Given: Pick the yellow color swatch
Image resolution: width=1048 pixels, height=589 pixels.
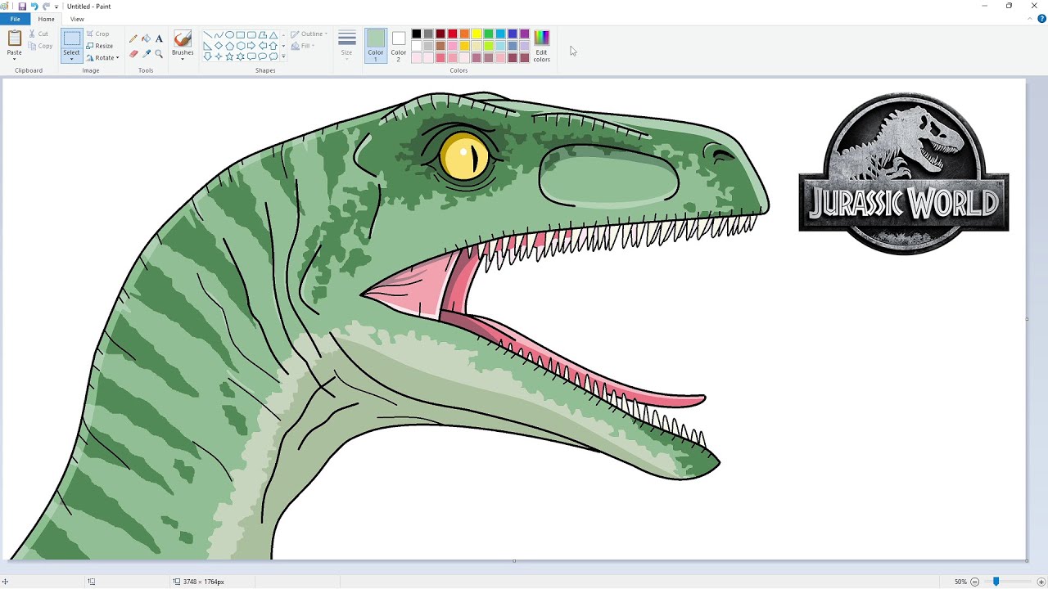Looking at the screenshot, I should tap(477, 34).
